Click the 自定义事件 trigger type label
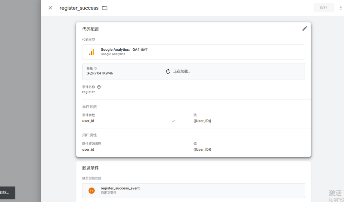 pos(109,193)
